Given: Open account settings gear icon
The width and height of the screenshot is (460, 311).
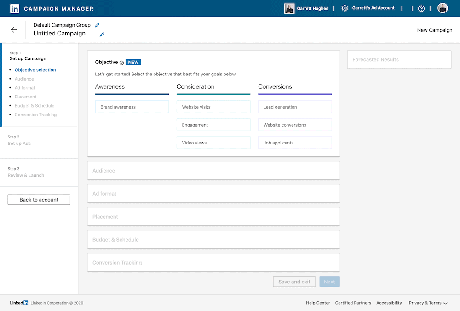Looking at the screenshot, I should click(x=345, y=8).
